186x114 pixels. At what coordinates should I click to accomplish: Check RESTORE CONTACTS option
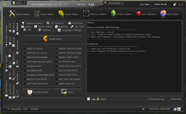tap(25, 84)
